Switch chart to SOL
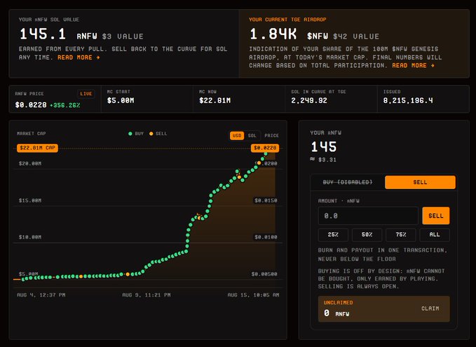 [x=252, y=136]
